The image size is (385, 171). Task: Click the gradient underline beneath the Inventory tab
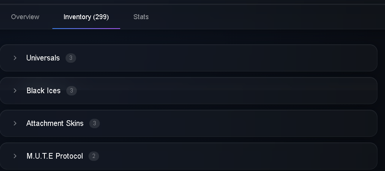pyautogui.click(x=86, y=29)
